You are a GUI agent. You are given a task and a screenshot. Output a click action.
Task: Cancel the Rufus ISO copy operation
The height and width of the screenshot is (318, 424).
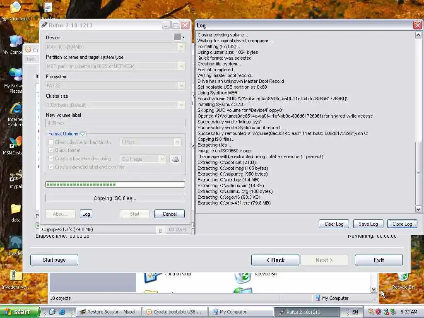click(x=169, y=214)
